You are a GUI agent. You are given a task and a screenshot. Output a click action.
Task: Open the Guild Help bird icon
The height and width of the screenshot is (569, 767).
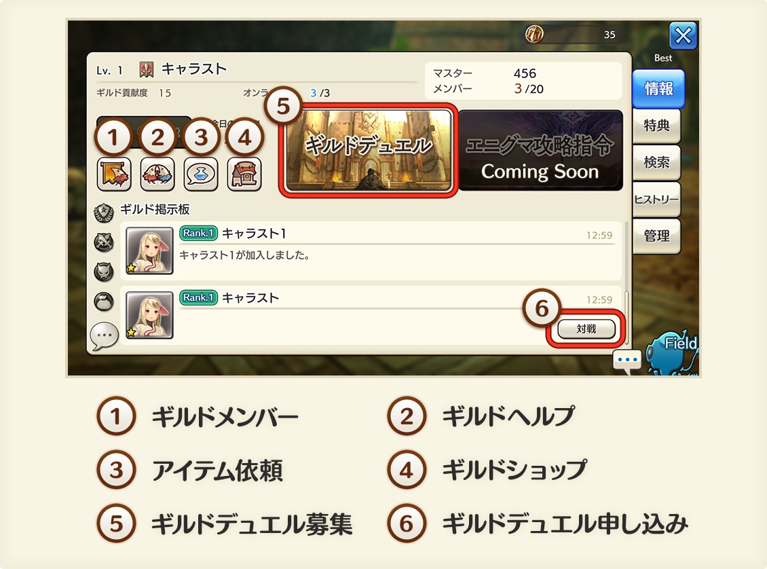tap(157, 174)
